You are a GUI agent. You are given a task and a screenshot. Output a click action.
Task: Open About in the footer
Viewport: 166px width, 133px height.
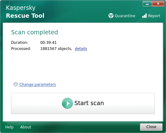click(26, 127)
